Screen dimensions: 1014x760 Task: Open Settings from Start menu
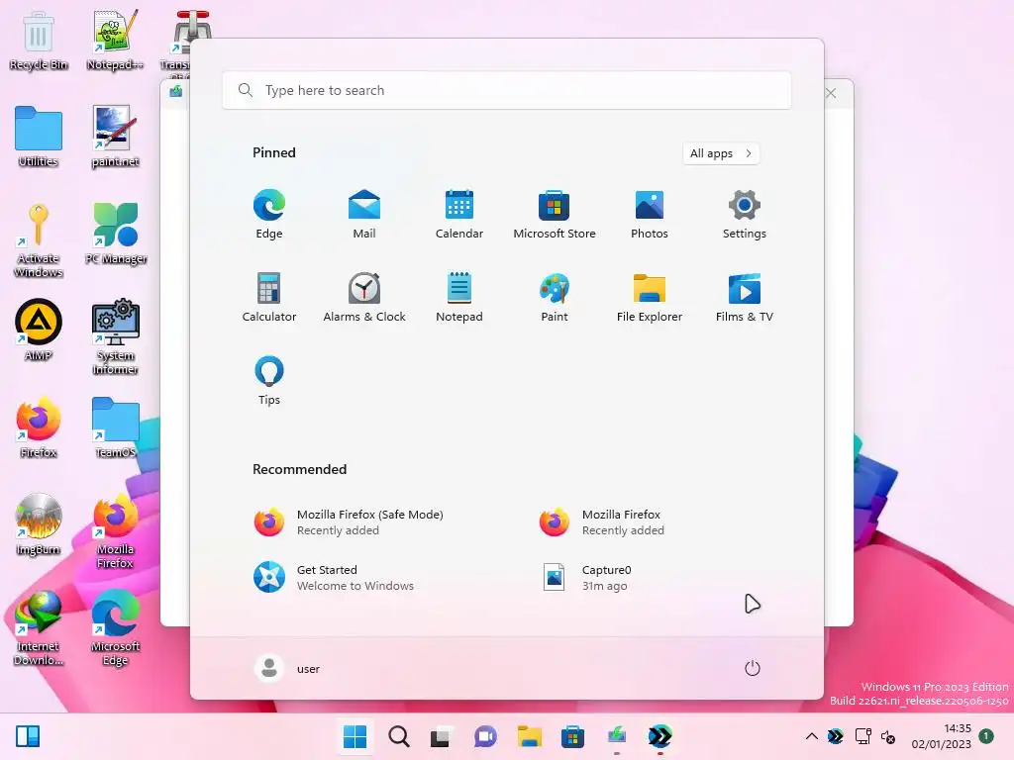pyautogui.click(x=745, y=215)
